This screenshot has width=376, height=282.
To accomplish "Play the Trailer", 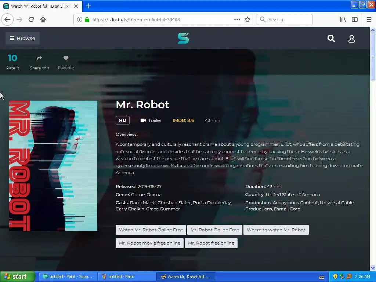I will pyautogui.click(x=151, y=120).
